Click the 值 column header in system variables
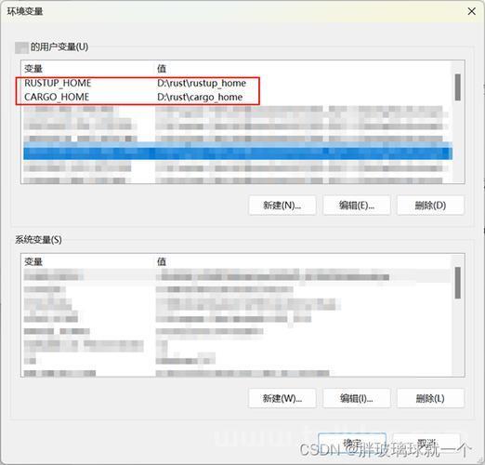 [162, 261]
